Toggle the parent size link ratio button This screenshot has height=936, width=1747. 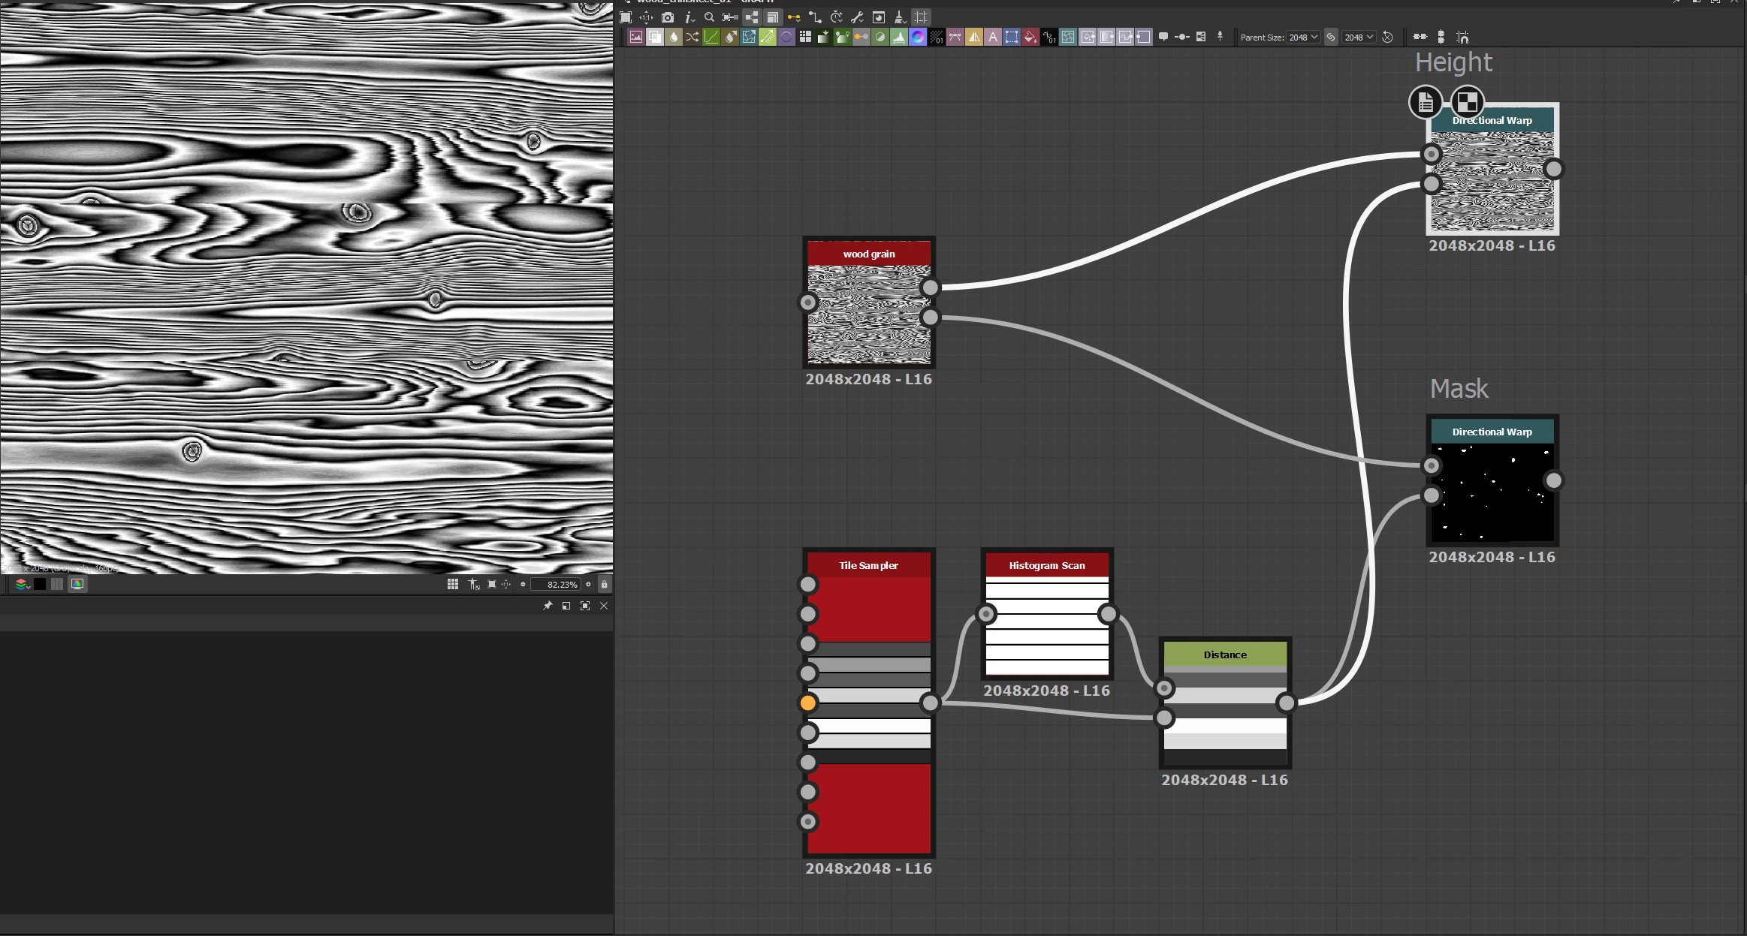click(1331, 37)
